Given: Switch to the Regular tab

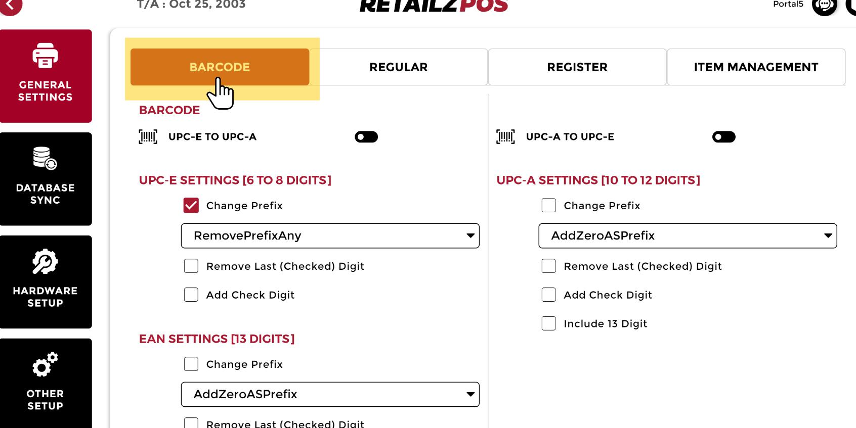Looking at the screenshot, I should (x=398, y=67).
